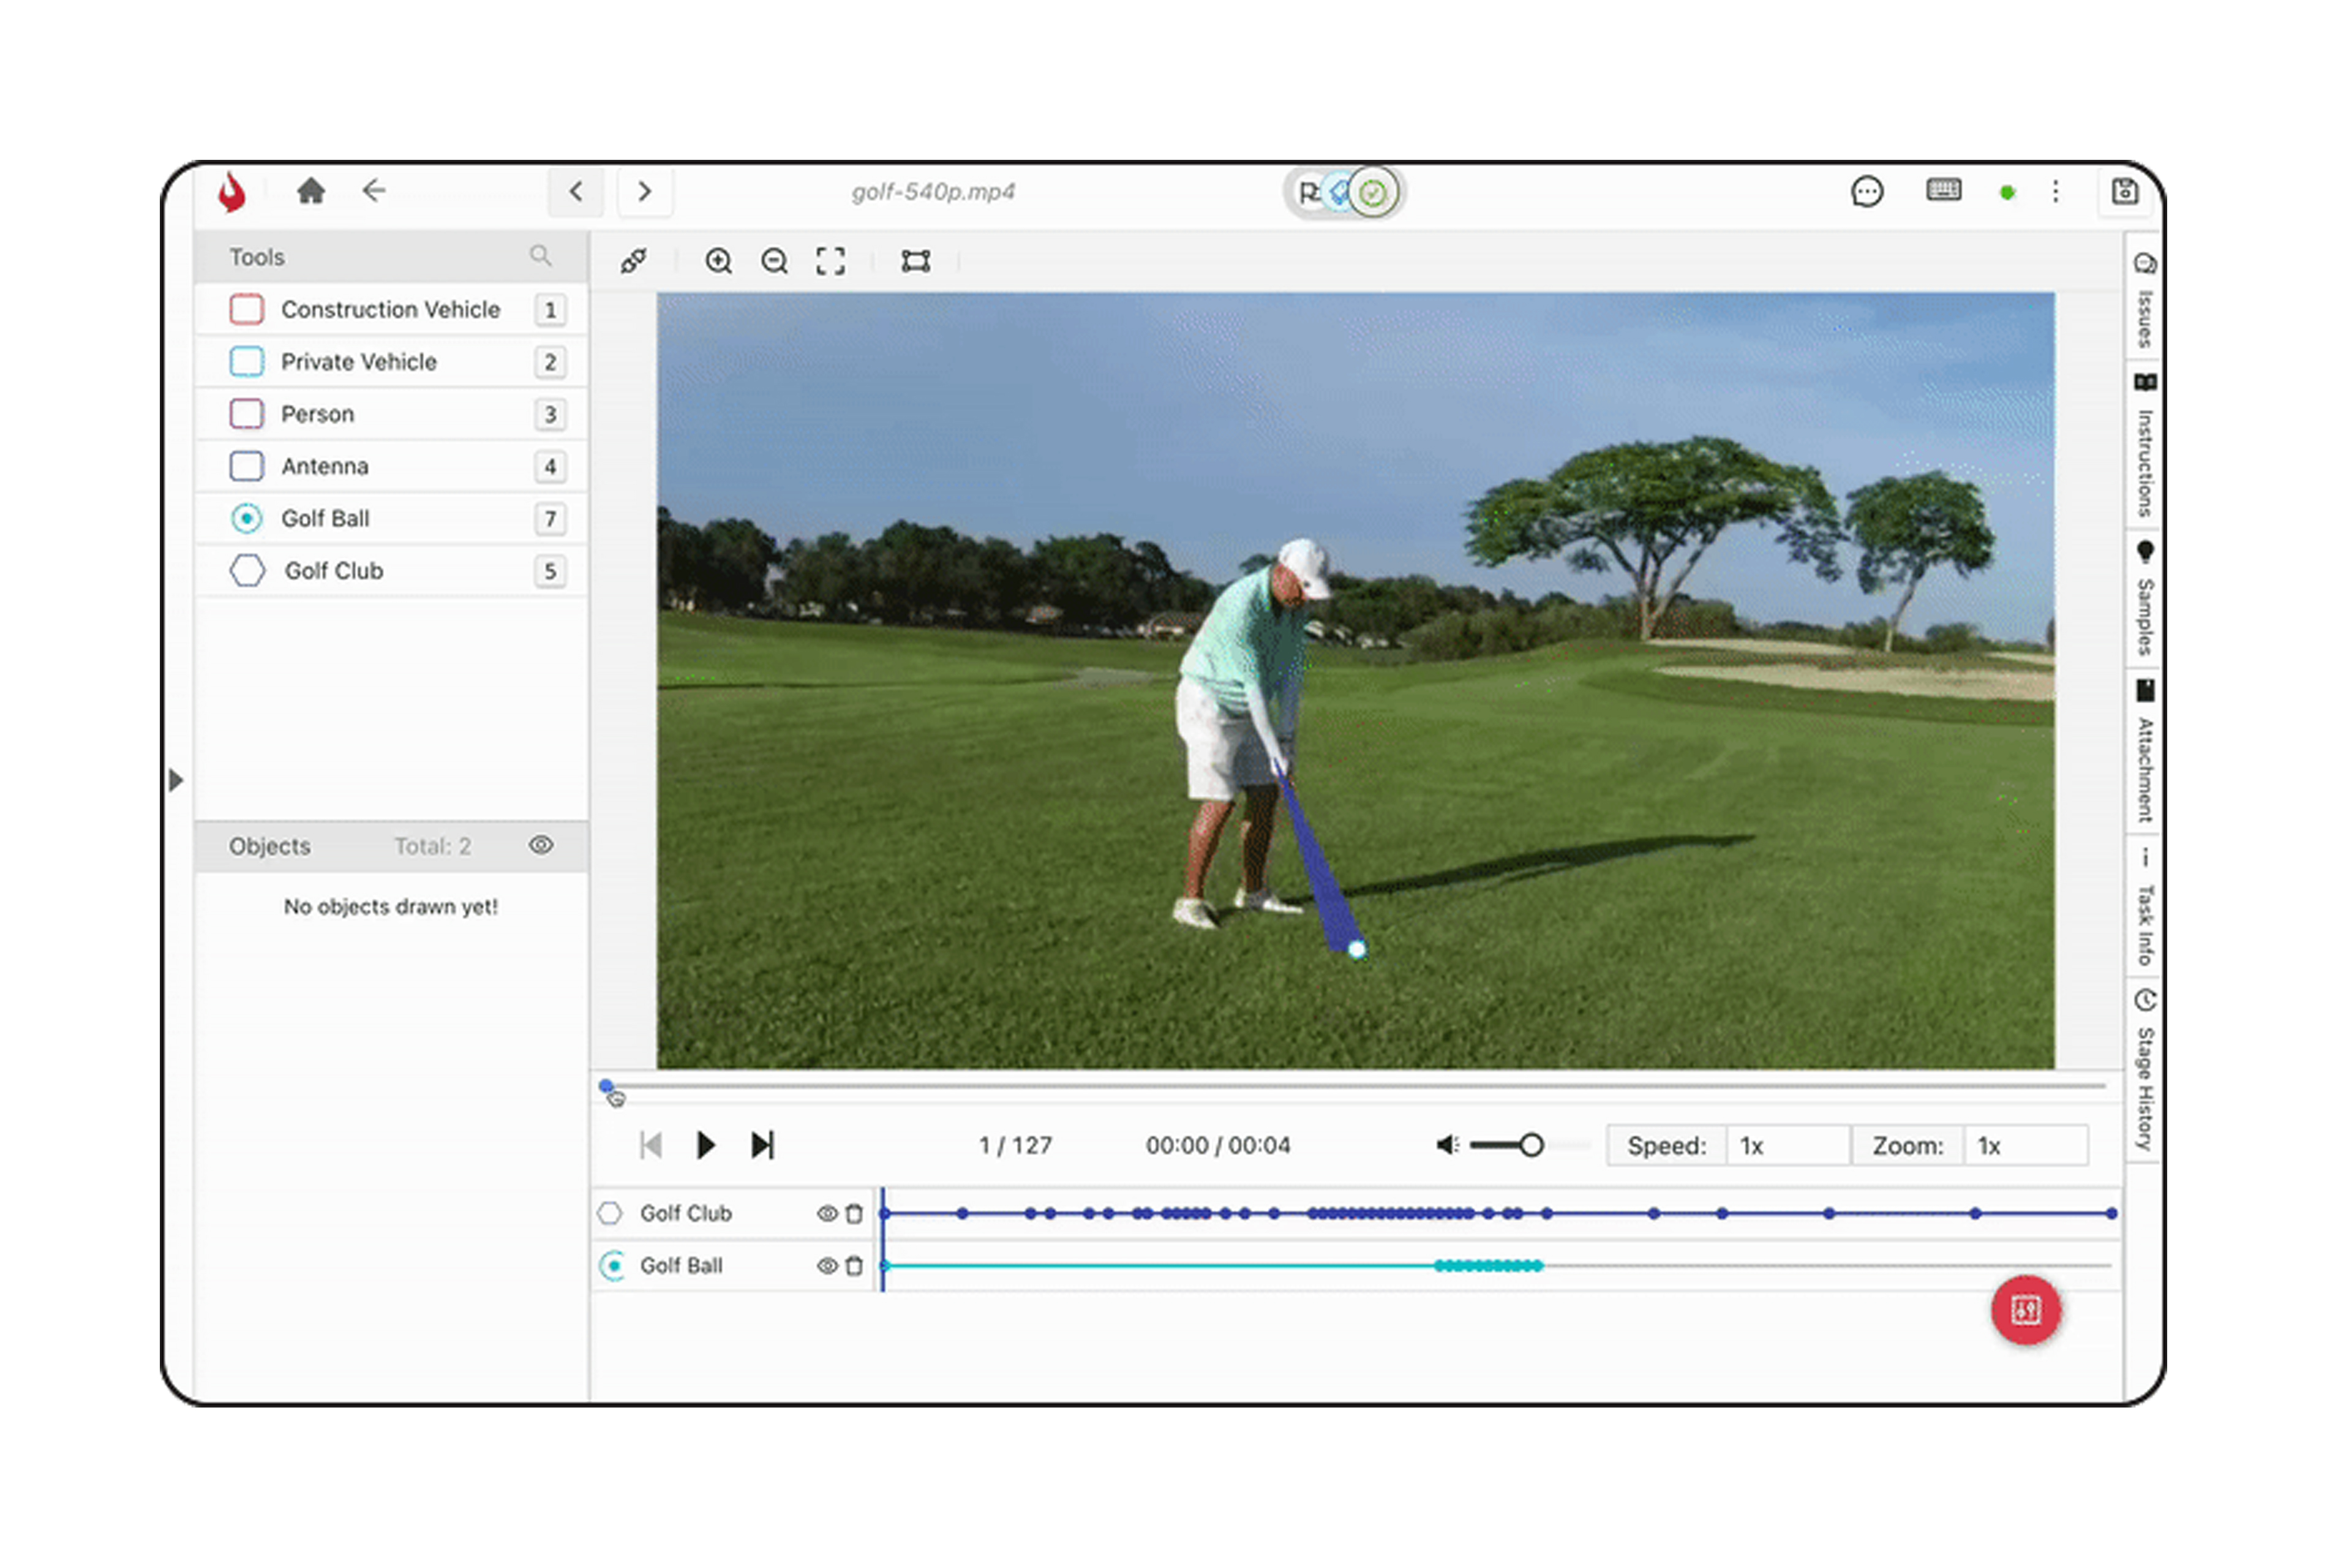Play the video

pyautogui.click(x=705, y=1144)
